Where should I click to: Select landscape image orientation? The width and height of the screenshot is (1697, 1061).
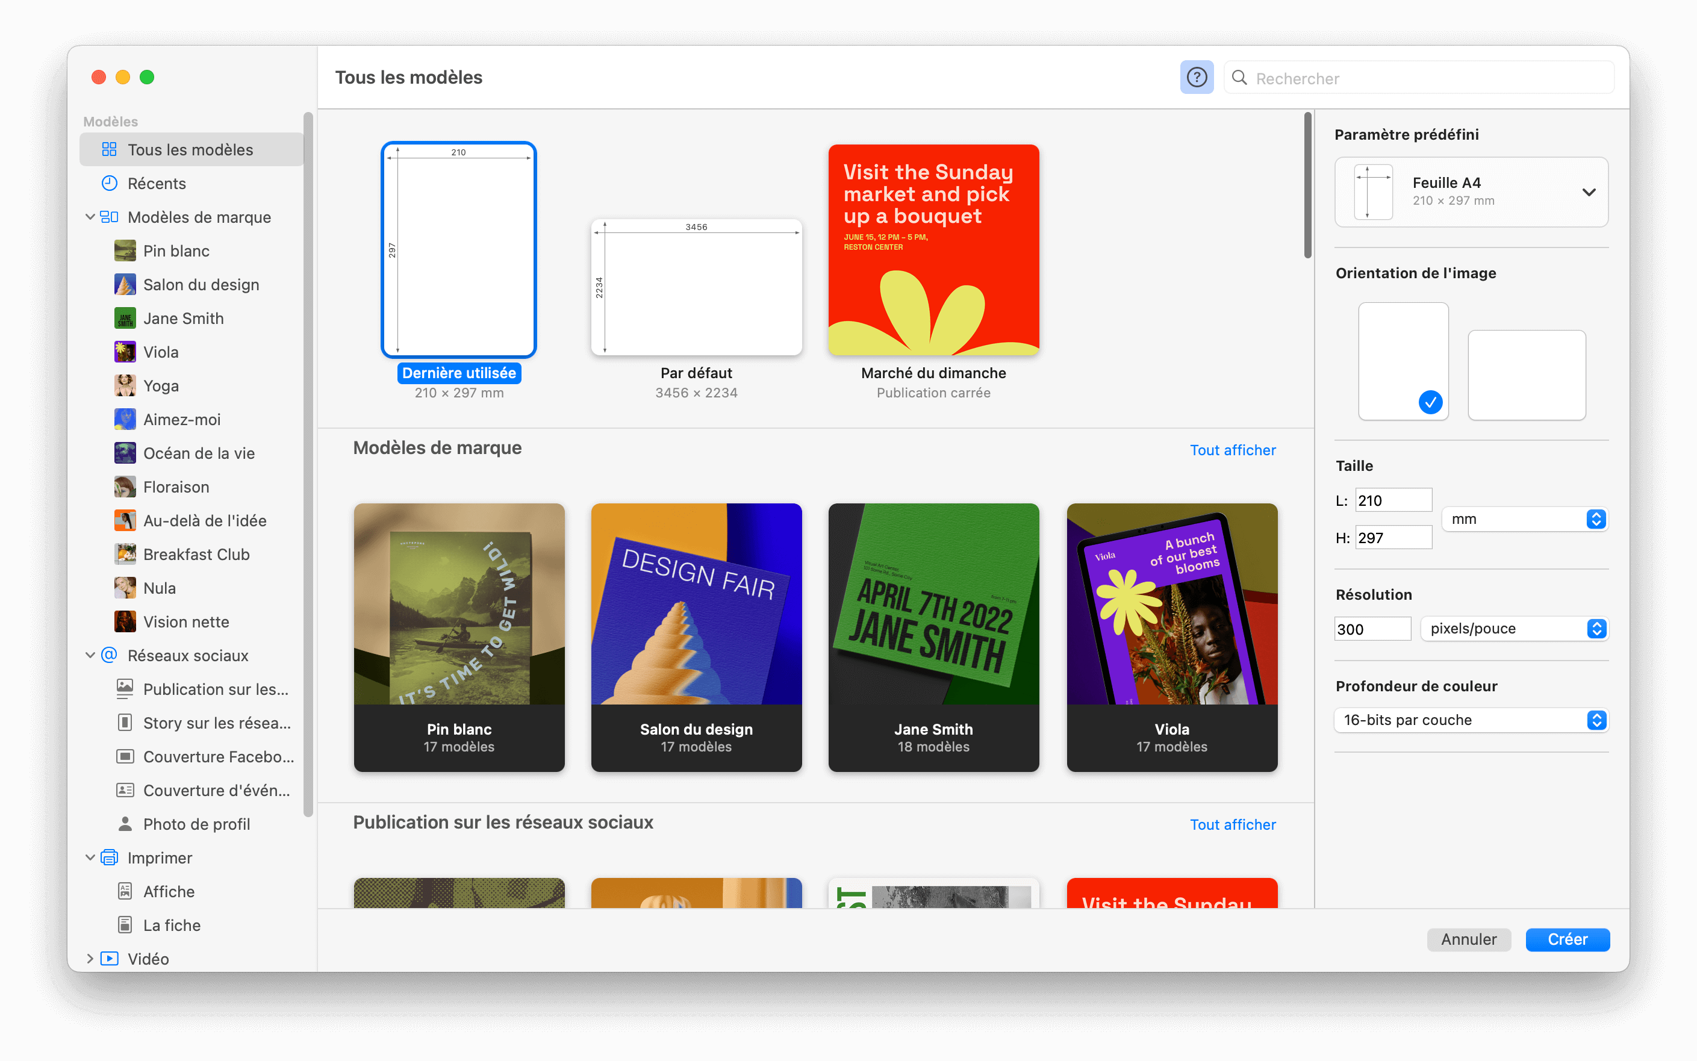pyautogui.click(x=1527, y=375)
